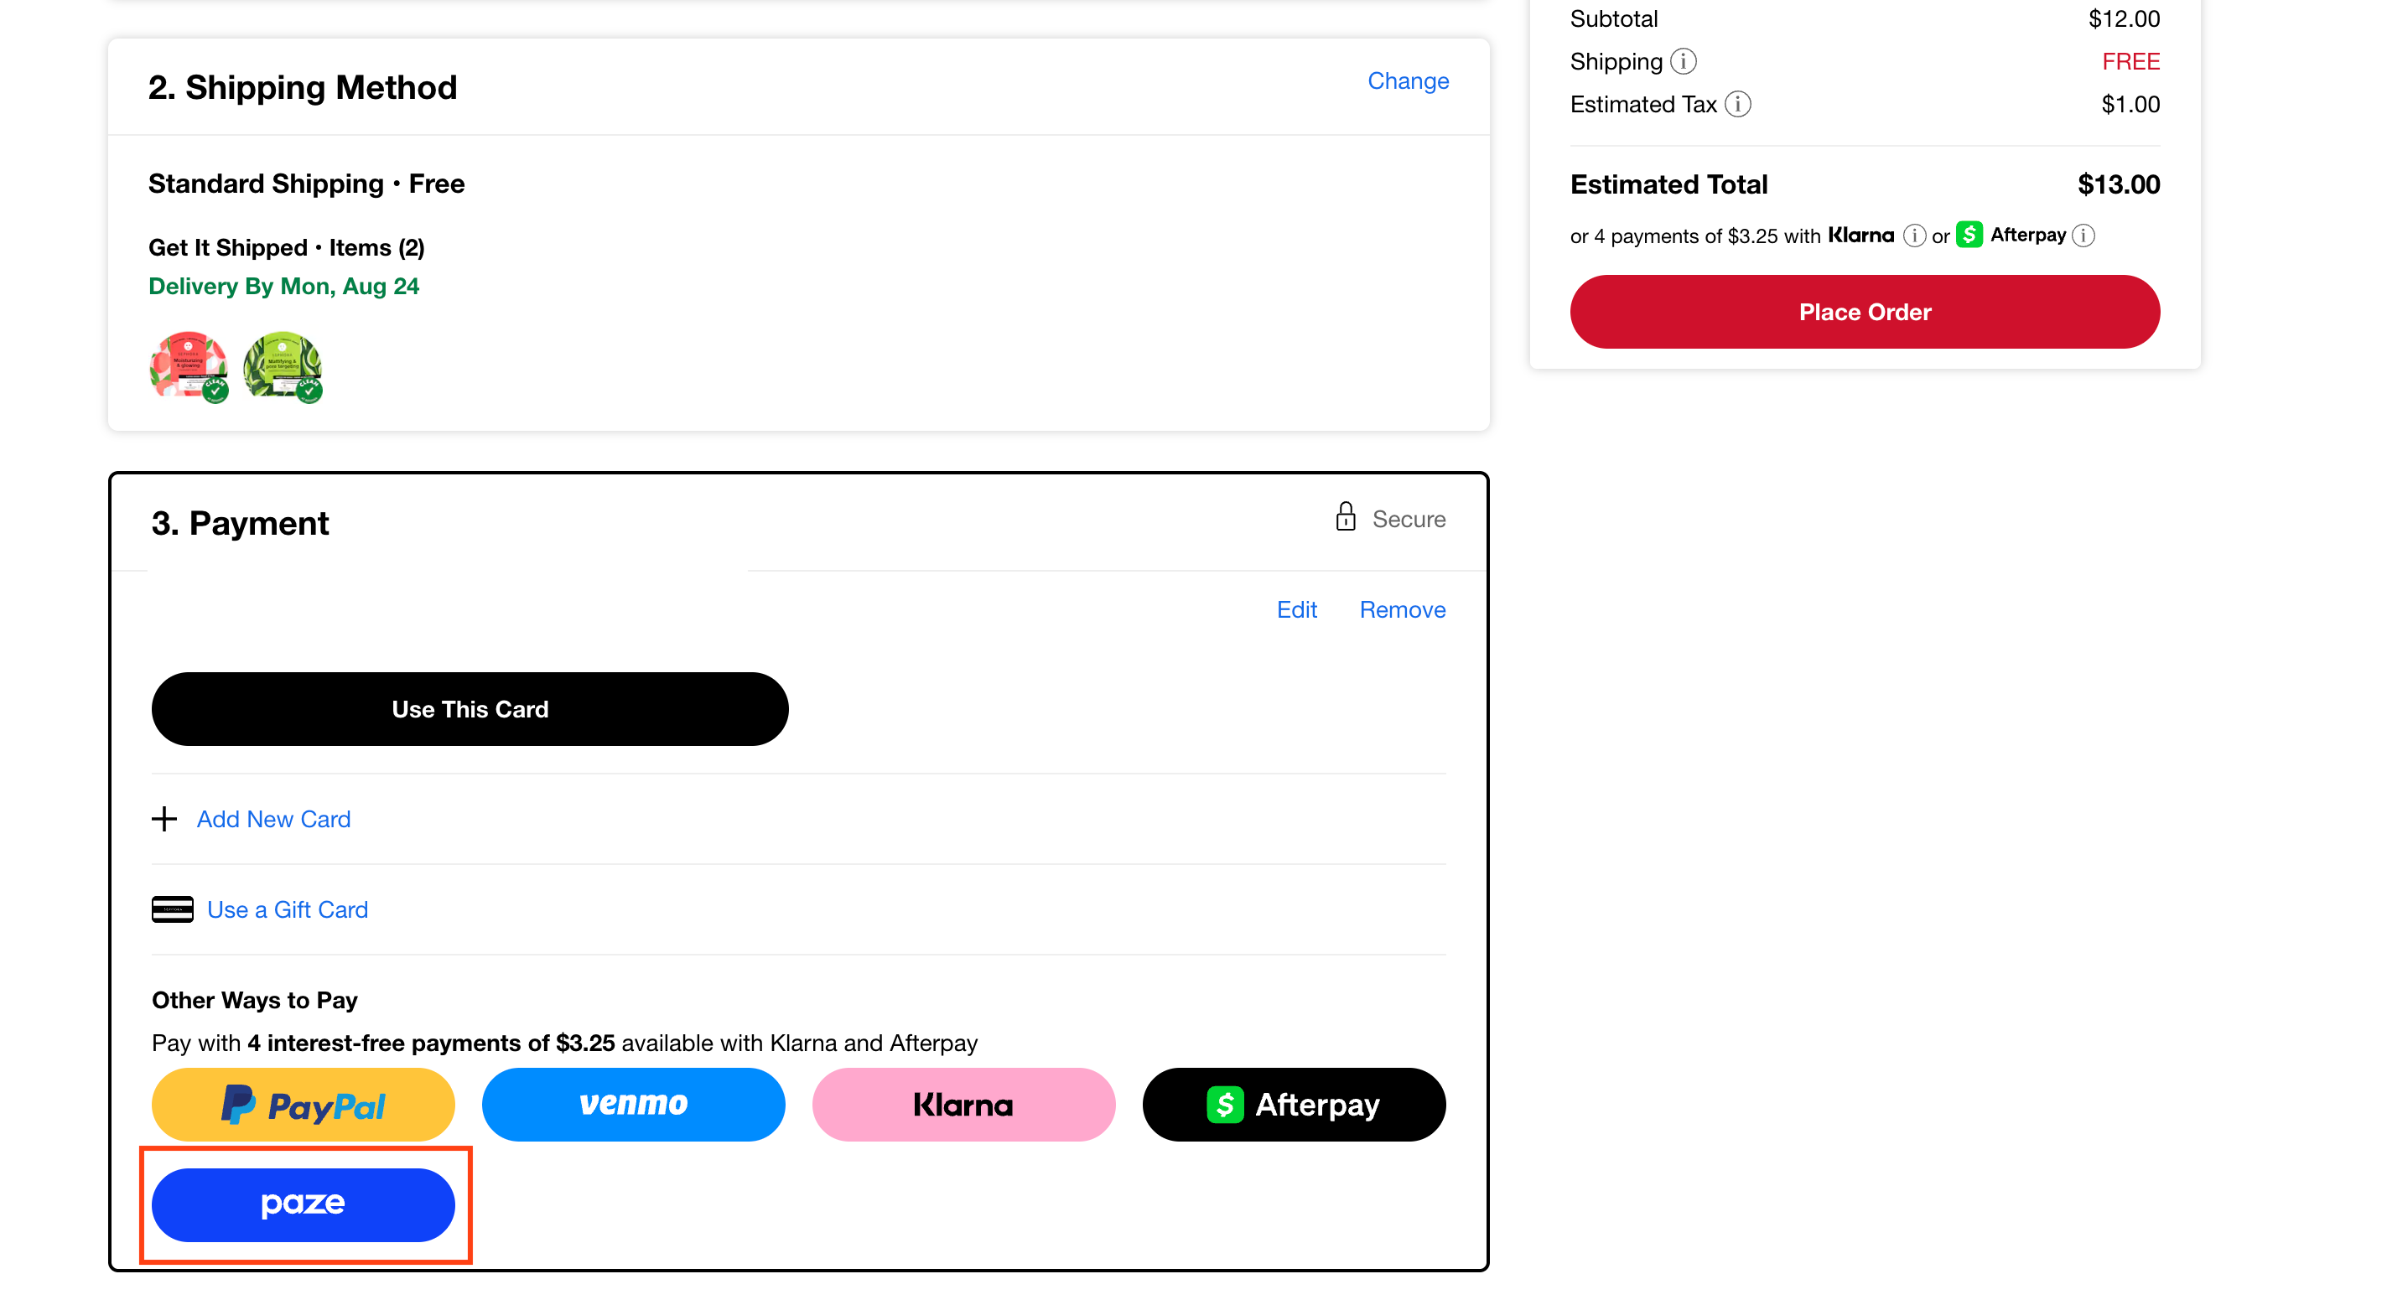2387x1305 pixels.
Task: Select the pink Klarna payment button
Action: click(x=963, y=1104)
